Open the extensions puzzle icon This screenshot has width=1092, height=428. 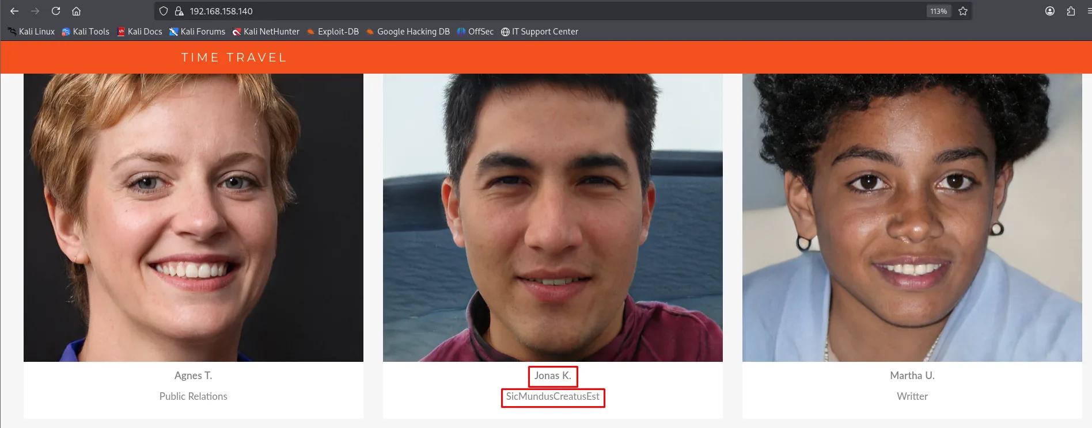1071,11
